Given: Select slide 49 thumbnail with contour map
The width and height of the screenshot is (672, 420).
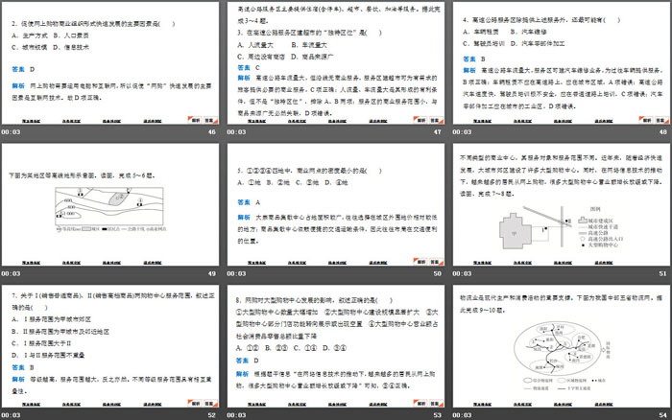Looking at the screenshot, I should point(110,204).
